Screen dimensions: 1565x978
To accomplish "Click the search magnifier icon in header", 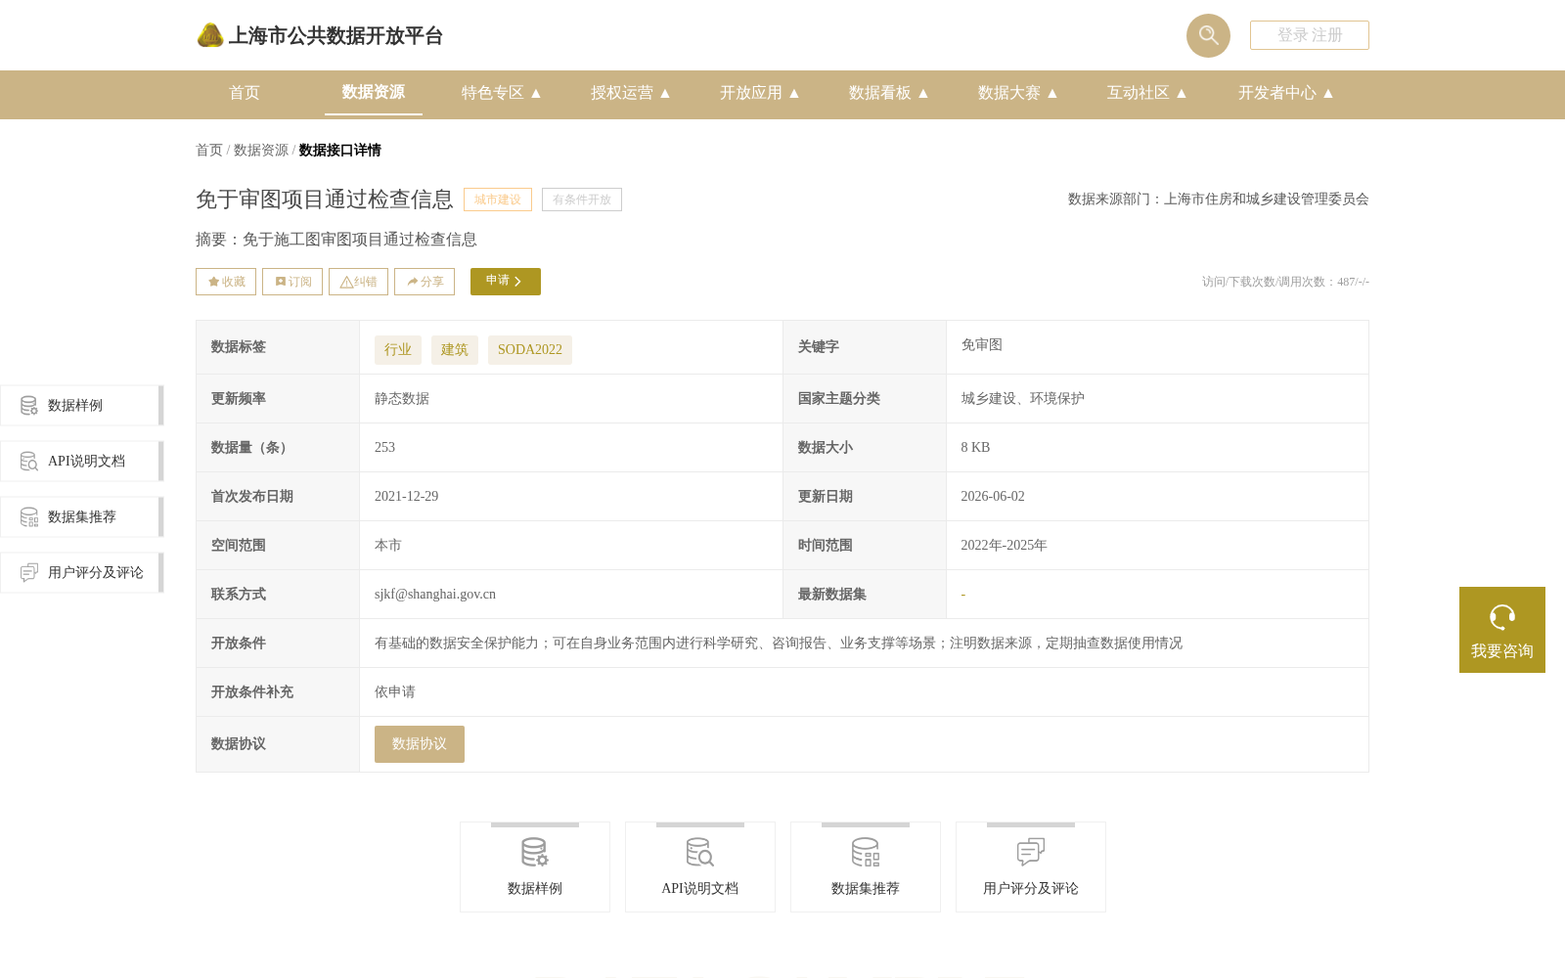I will pyautogui.click(x=1208, y=35).
